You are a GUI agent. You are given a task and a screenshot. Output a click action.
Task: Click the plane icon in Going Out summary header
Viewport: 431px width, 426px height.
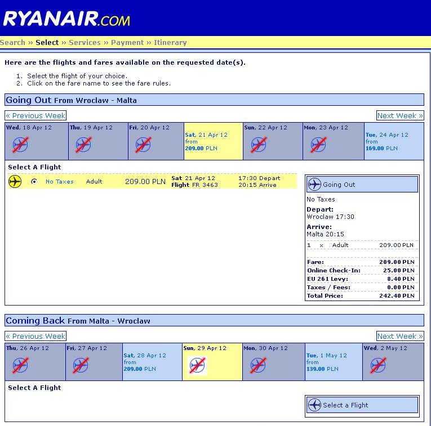314,184
